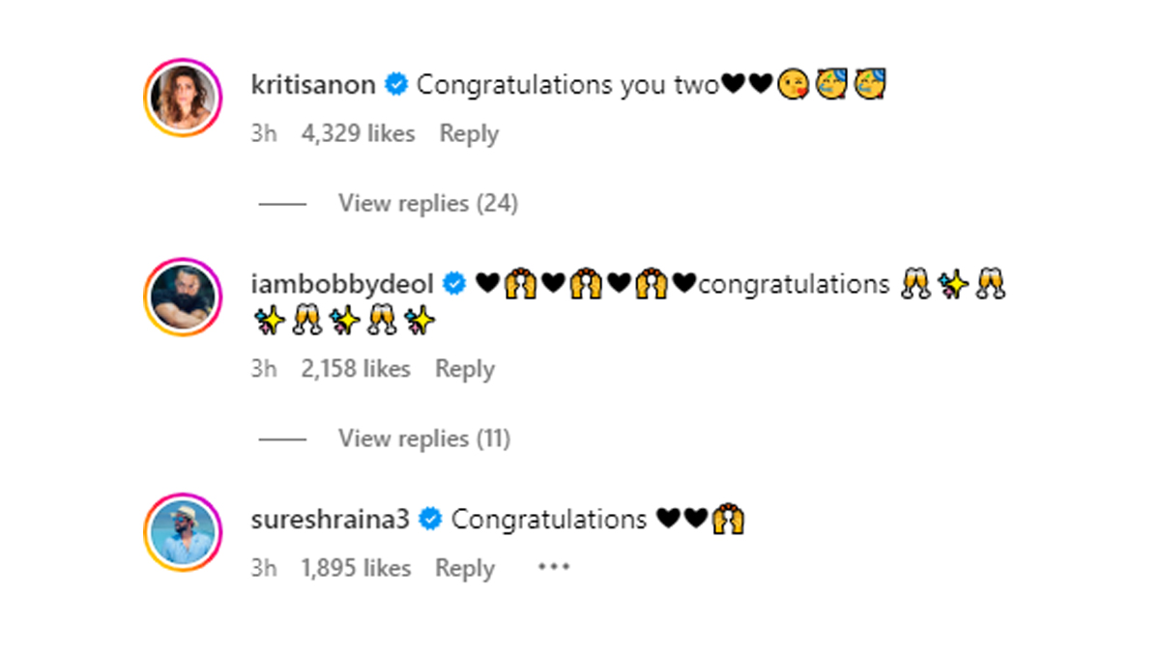View the 2,158 likes list
Screen dimensions: 1160x652
click(x=356, y=369)
